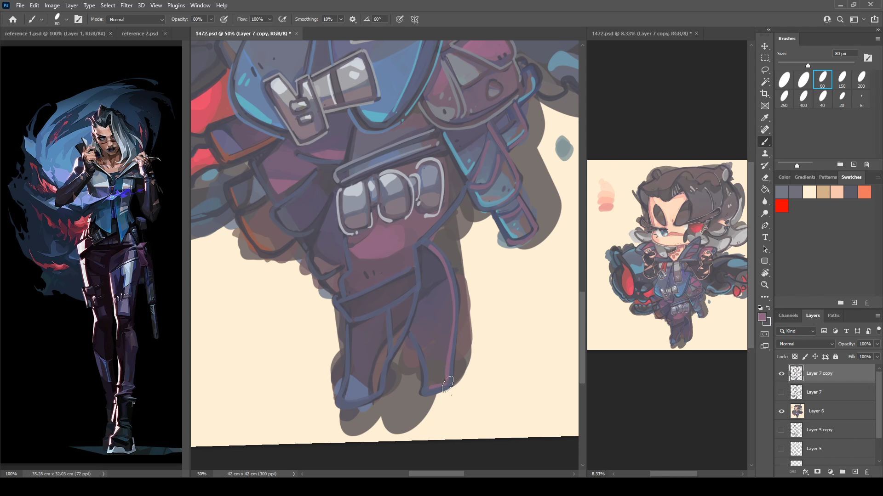Select the Horizontal Type tool
The height and width of the screenshot is (496, 883).
coord(765,237)
